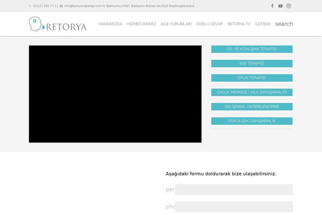Click the info@konusmaterapi.com email link

click(x=83, y=6)
